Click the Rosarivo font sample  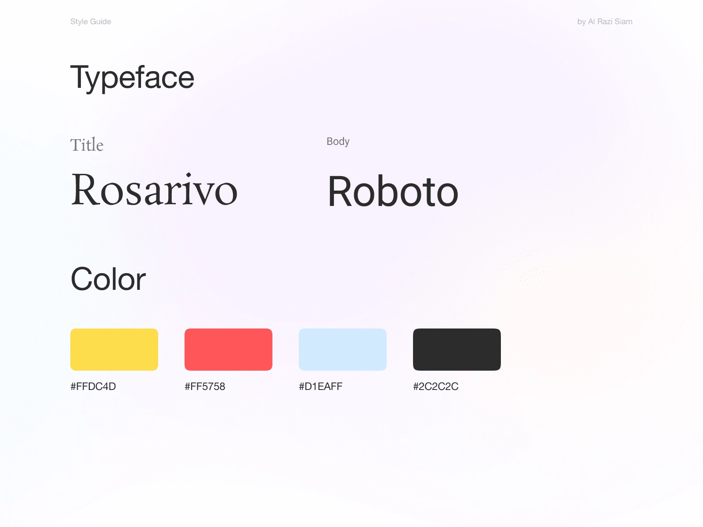click(154, 190)
